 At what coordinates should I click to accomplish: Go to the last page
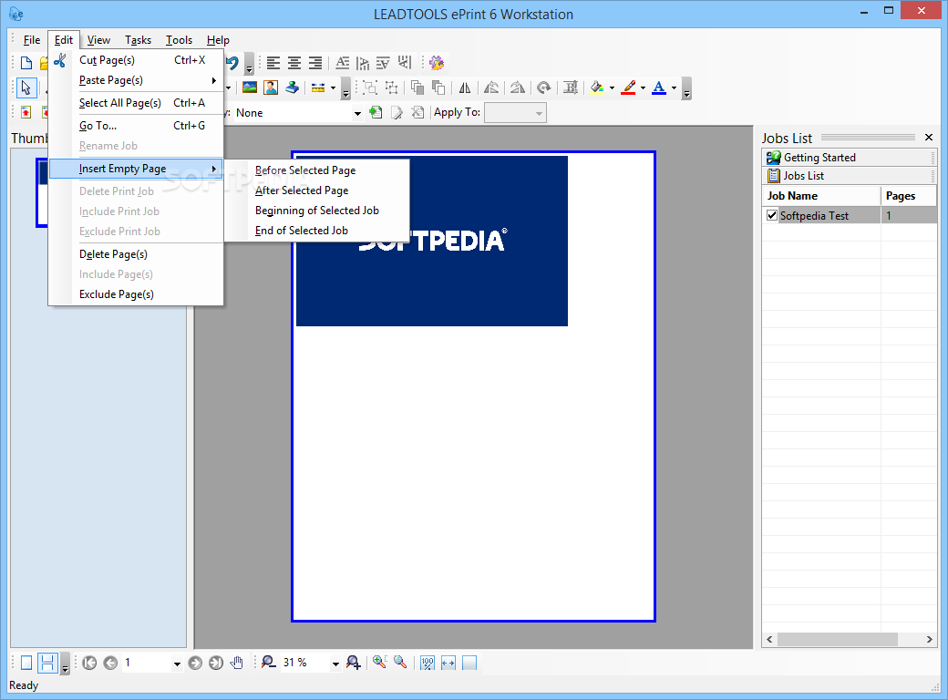coord(216,664)
